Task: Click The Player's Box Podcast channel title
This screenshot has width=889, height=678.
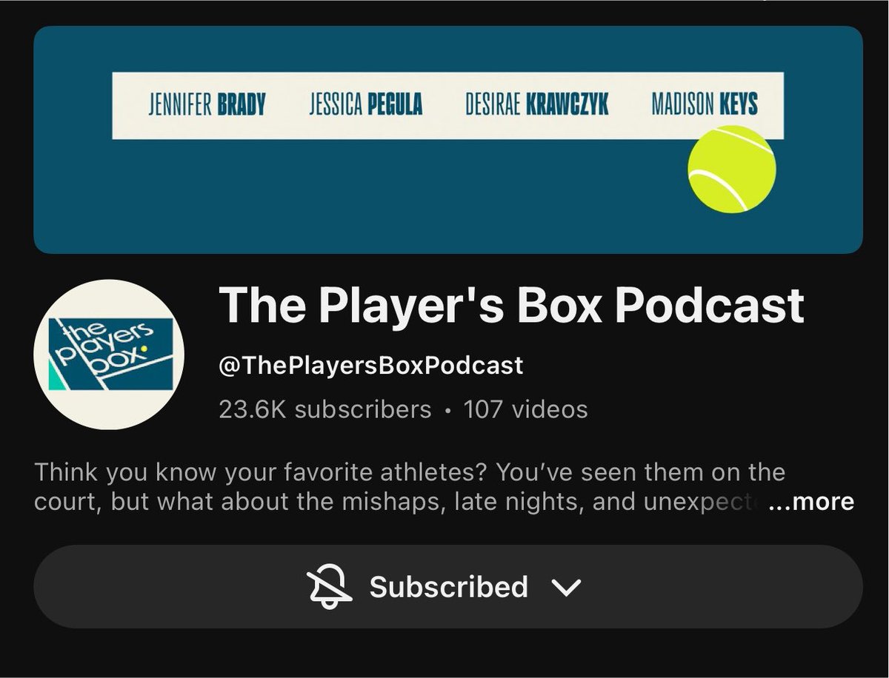Action: pos(511,305)
